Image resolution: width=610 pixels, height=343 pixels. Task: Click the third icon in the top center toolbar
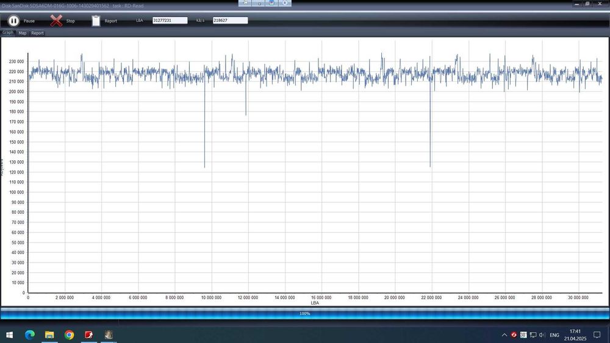click(272, 2)
